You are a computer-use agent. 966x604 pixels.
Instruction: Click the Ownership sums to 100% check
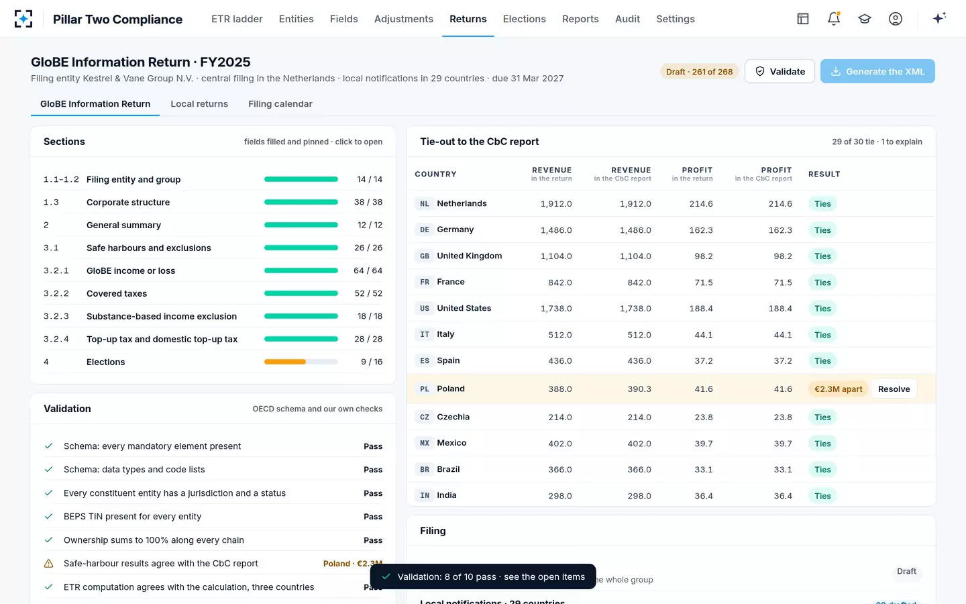click(213, 540)
